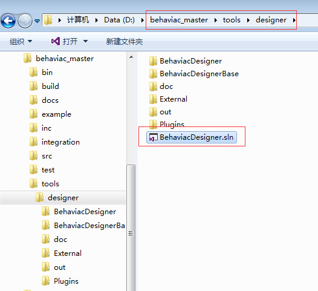318x291 pixels.
Task: Click the BehaviacDesigner.sln Visual Studio solution icon
Action: click(x=154, y=137)
